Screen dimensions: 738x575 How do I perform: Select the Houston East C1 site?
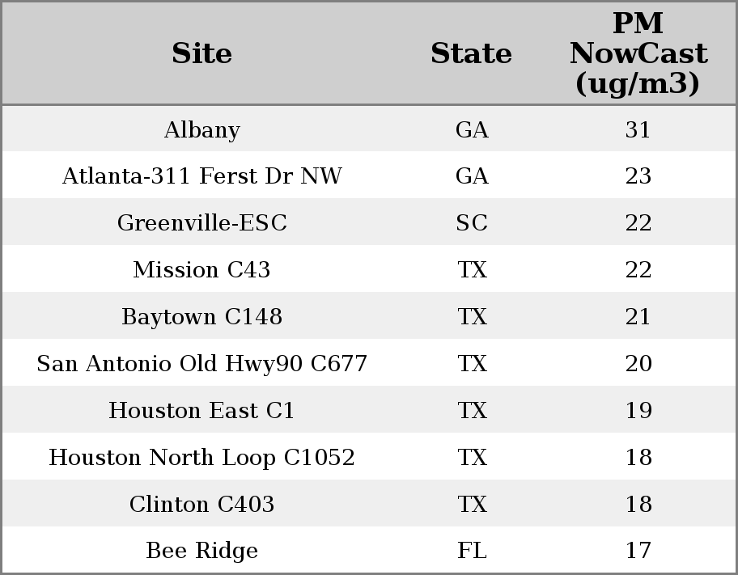201,411
